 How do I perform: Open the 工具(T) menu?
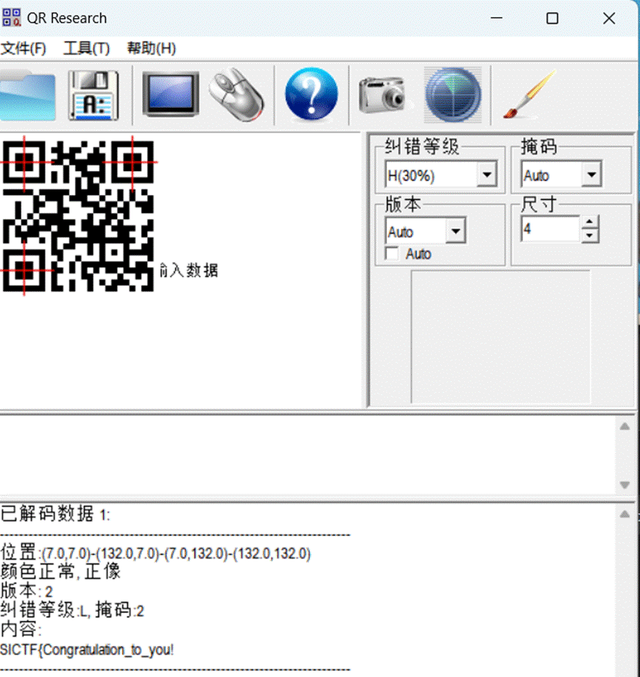(x=86, y=49)
